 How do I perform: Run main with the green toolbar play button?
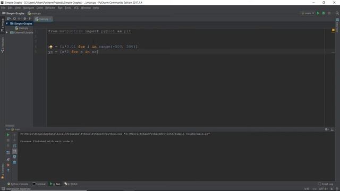click(x=318, y=13)
